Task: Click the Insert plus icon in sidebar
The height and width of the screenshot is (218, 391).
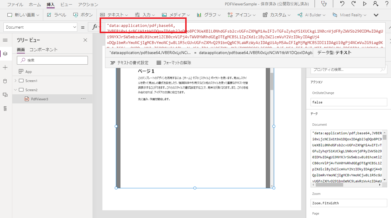Action: (5, 67)
